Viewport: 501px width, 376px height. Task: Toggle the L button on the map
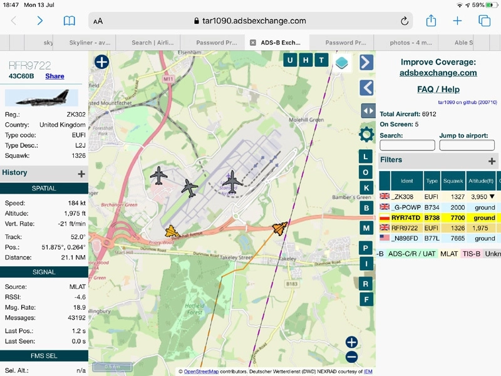[366, 156]
